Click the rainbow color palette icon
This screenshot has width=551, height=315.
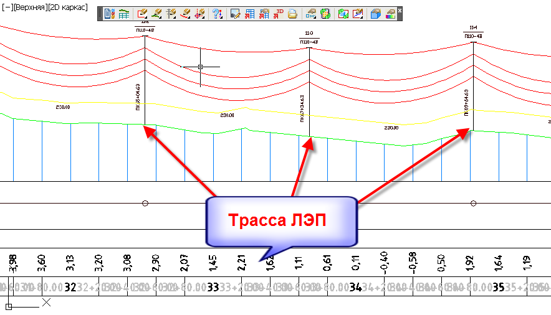tap(389, 13)
